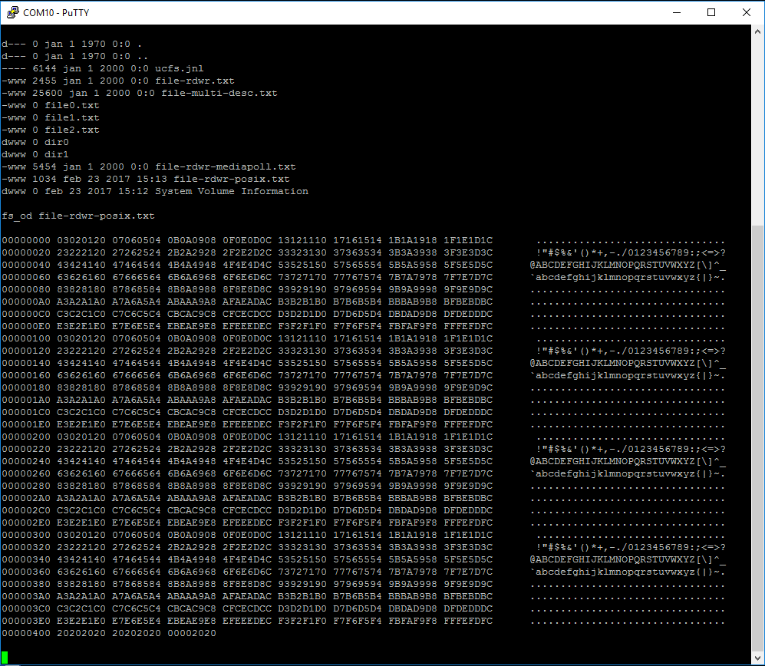Click the size '6144' in the listing
The width and height of the screenshot is (765, 666).
click(x=45, y=68)
